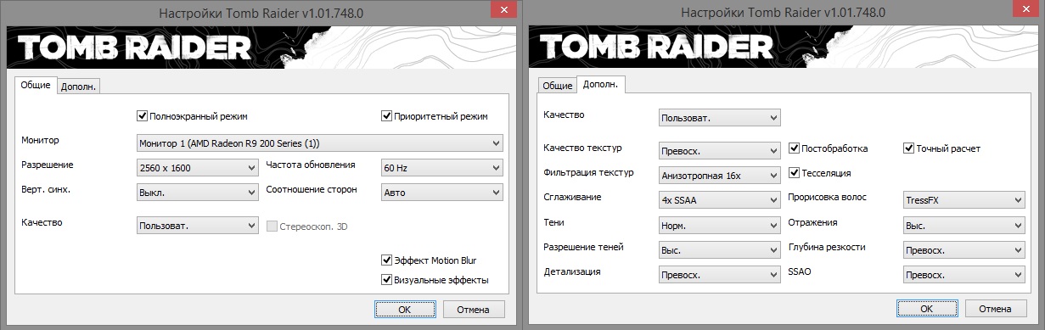Open the Монитор dropdown
This screenshot has width=1045, height=330.
pyautogui.click(x=319, y=143)
